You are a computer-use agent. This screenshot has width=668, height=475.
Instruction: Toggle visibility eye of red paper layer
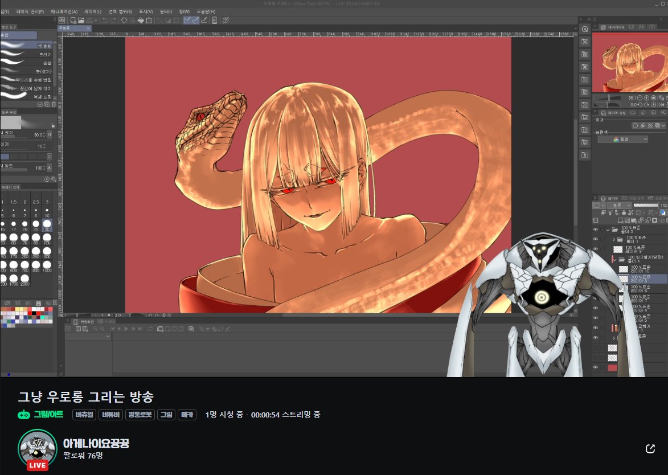(596, 367)
